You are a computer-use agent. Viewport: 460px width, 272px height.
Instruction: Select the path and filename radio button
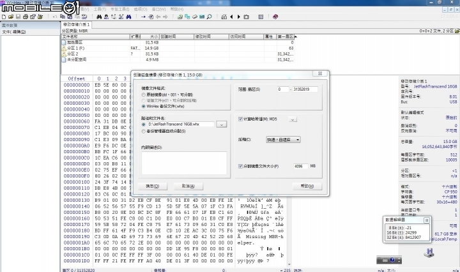[144, 125]
